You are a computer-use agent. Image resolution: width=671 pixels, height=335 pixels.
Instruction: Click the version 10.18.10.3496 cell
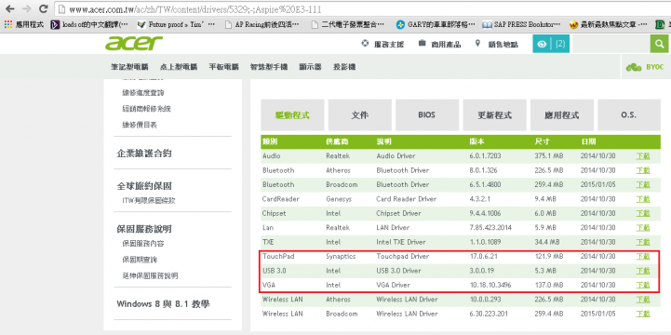point(490,286)
